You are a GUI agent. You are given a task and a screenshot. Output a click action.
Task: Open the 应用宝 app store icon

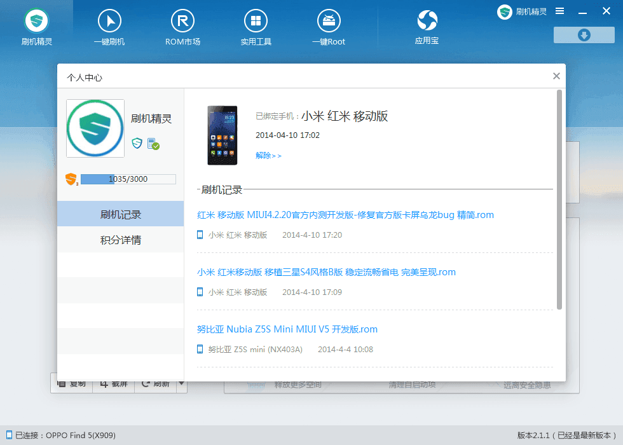click(x=427, y=20)
